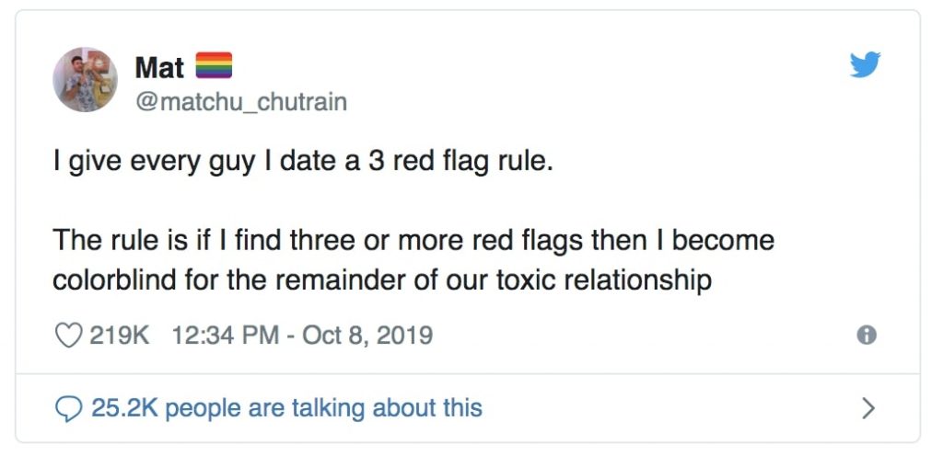
Task: Click the Twitter bird logo
Action: coord(866,64)
